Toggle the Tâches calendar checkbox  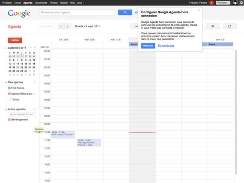click(9, 100)
